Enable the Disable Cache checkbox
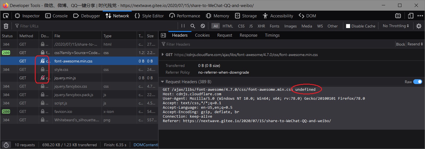Viewport: 425px width, 149px height. [x=348, y=26]
